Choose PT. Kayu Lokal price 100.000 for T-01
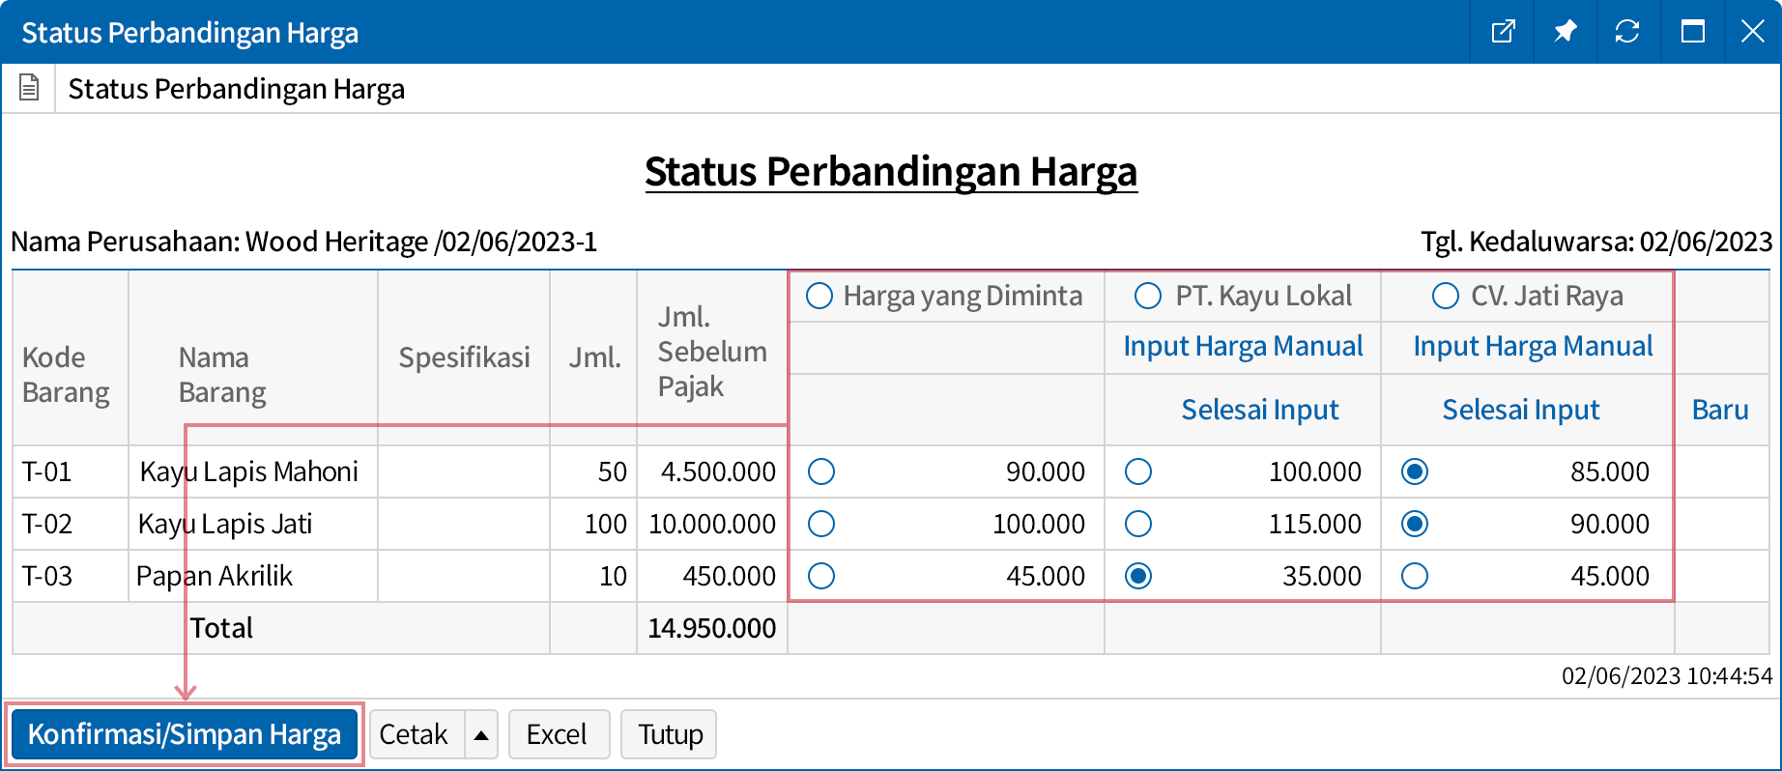Viewport: 1782px width, 771px height. tap(1138, 471)
